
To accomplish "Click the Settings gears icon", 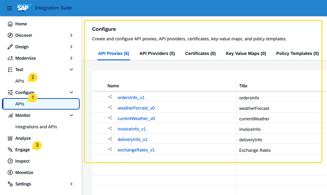I will pos(10,184).
